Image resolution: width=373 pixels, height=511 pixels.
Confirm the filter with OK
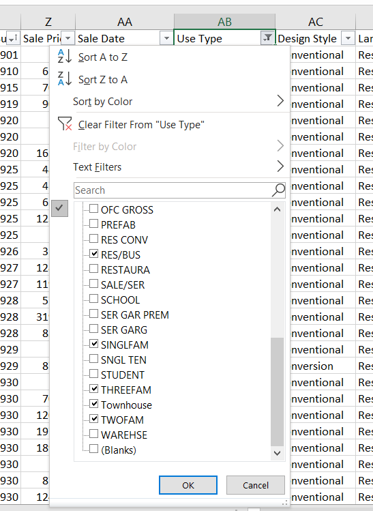tap(188, 485)
